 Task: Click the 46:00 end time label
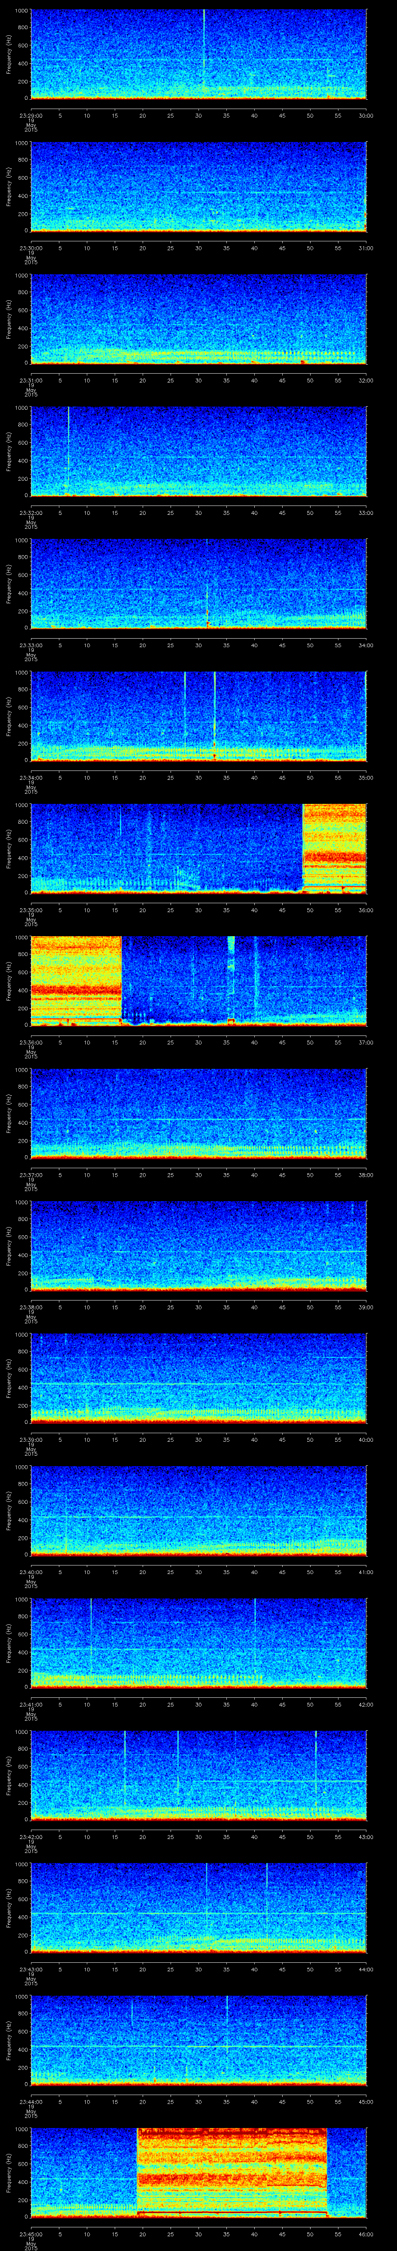pos(366,2234)
